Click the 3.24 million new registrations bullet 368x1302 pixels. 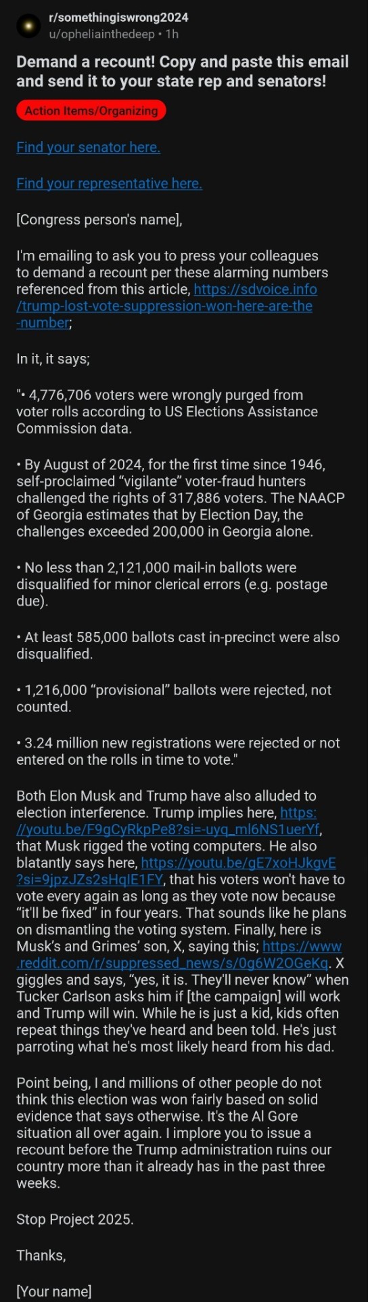pyautogui.click(x=178, y=751)
